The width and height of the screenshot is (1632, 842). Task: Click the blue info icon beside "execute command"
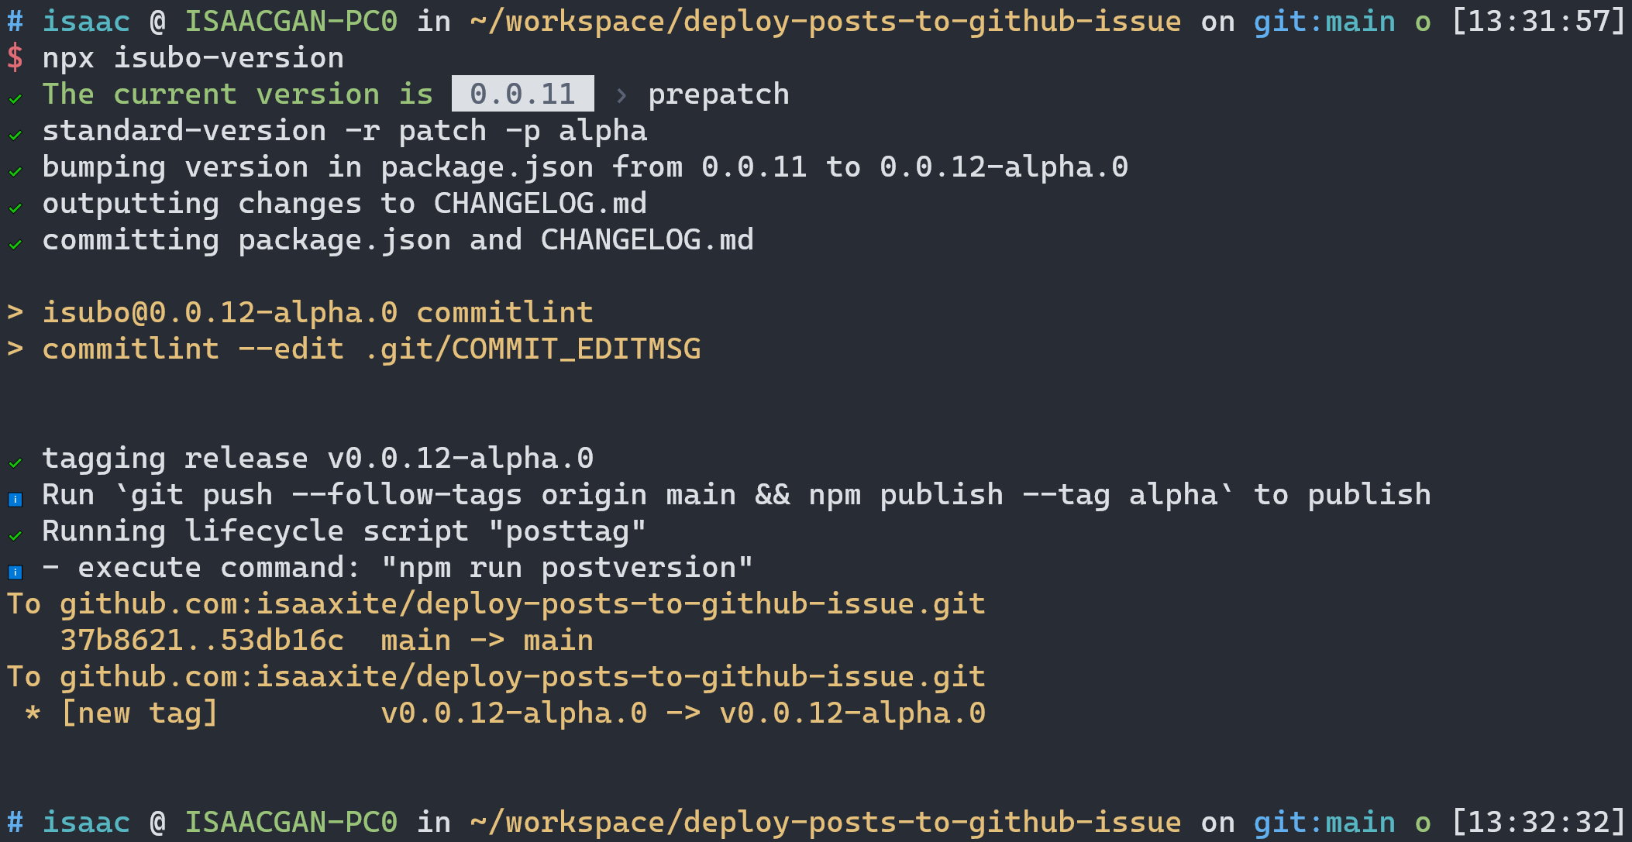click(x=15, y=572)
